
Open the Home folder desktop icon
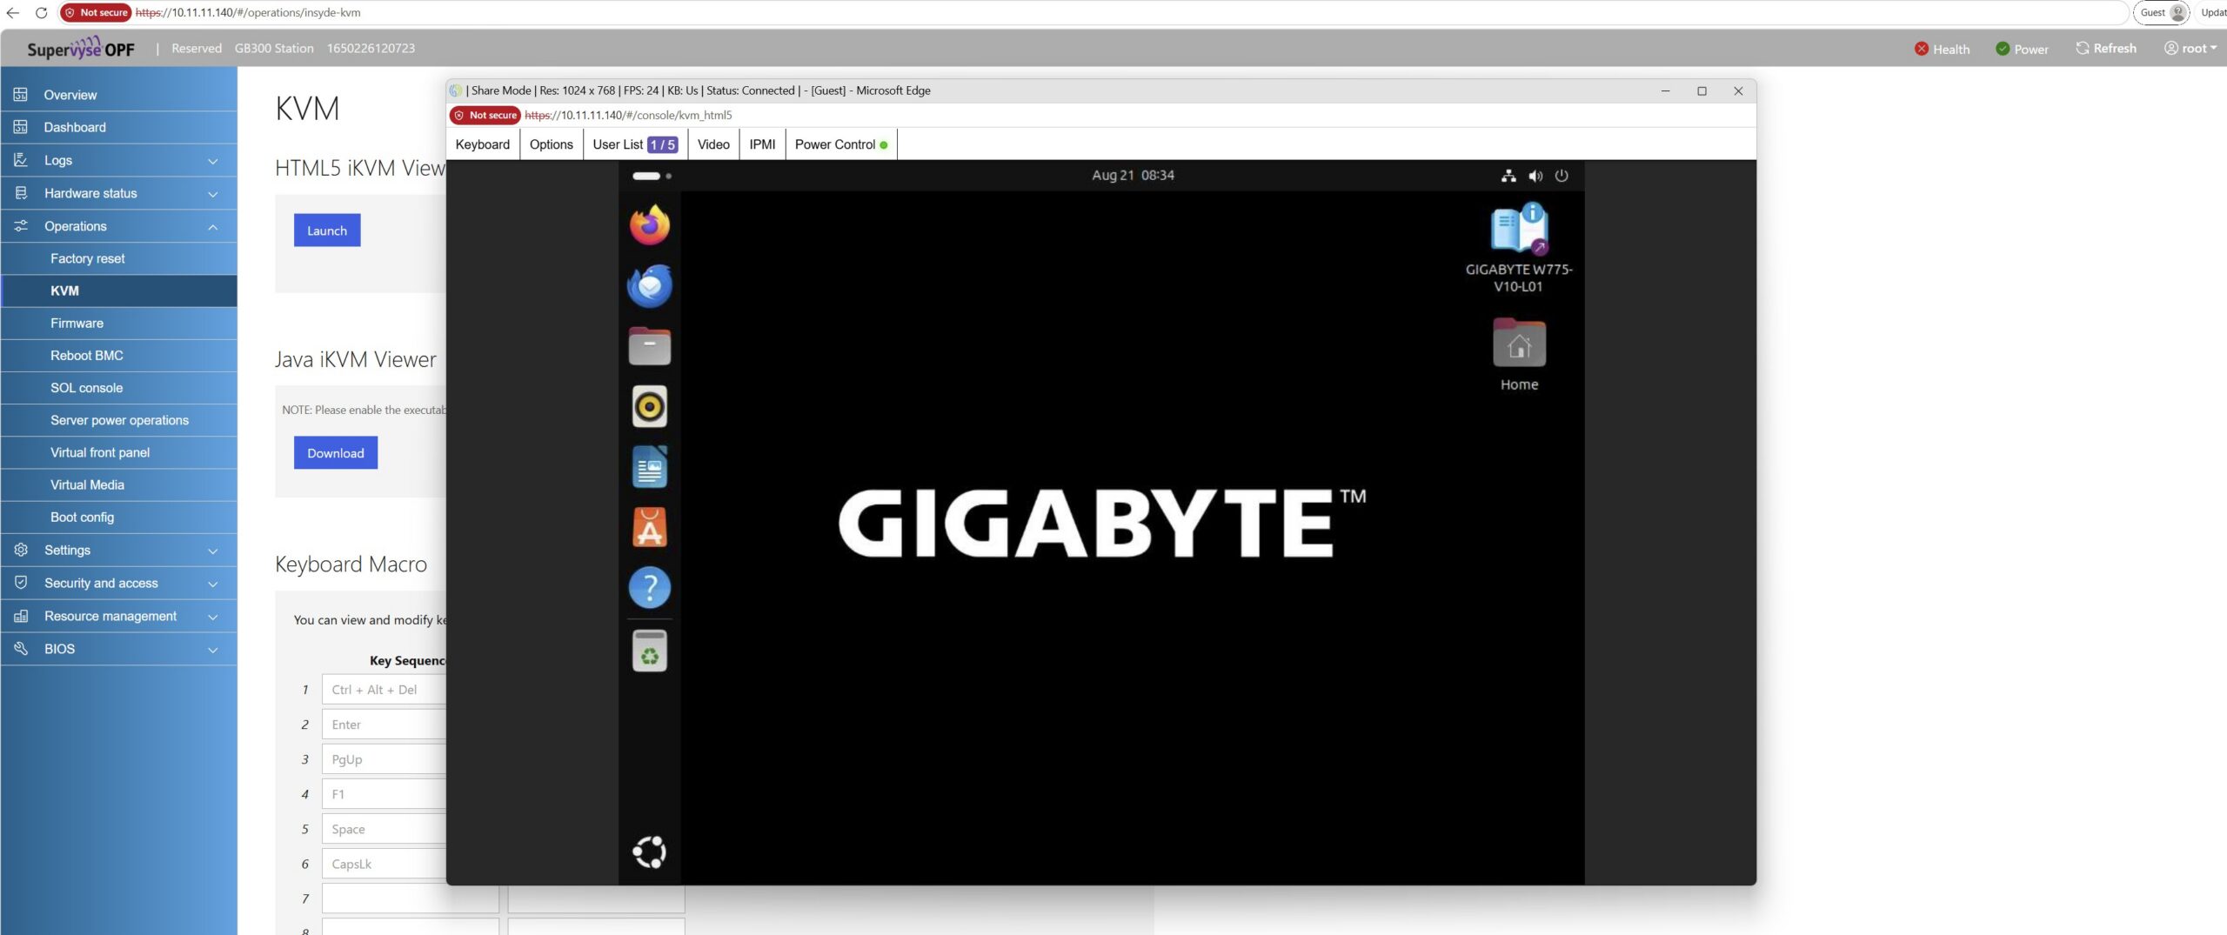1519,355
